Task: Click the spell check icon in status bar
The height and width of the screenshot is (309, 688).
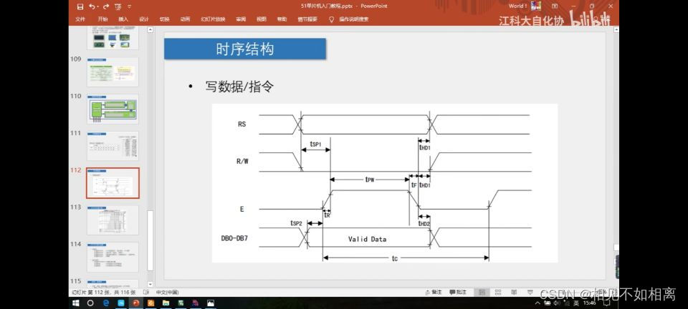Action: 147,292
